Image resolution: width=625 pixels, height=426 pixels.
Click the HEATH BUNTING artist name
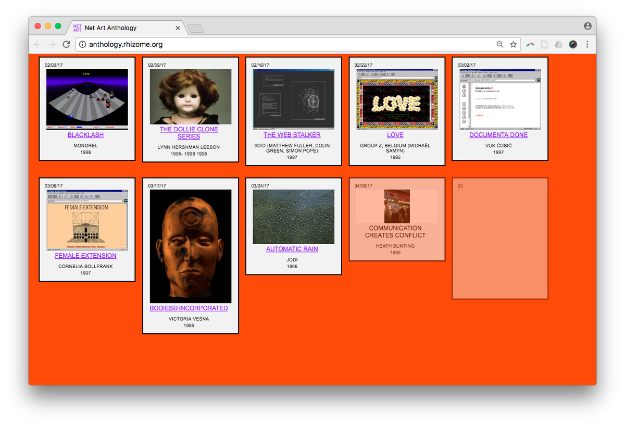(x=395, y=246)
